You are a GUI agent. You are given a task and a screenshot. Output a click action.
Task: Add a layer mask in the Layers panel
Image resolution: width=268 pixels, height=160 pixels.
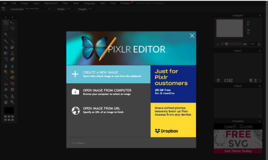click(x=226, y=80)
